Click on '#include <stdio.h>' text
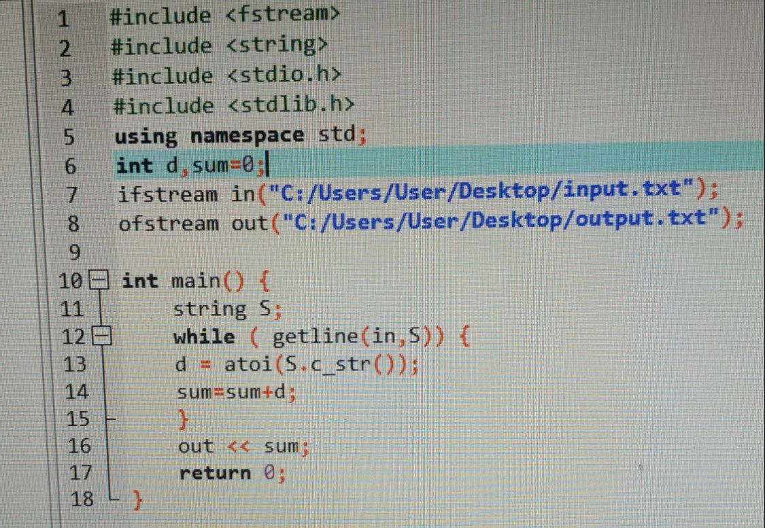The image size is (765, 528). (x=226, y=75)
